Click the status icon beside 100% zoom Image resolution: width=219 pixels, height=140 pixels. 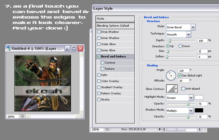pos(22,116)
